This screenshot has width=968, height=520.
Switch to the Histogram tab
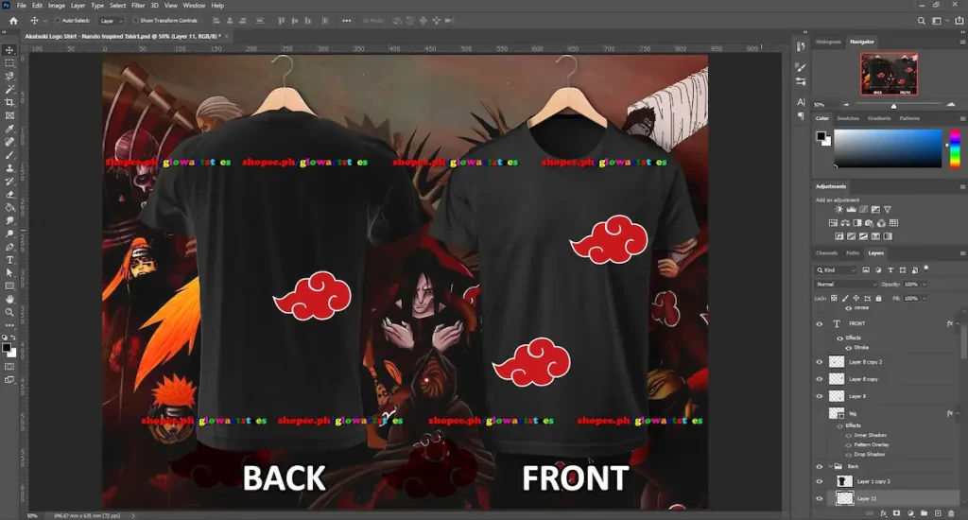(828, 42)
